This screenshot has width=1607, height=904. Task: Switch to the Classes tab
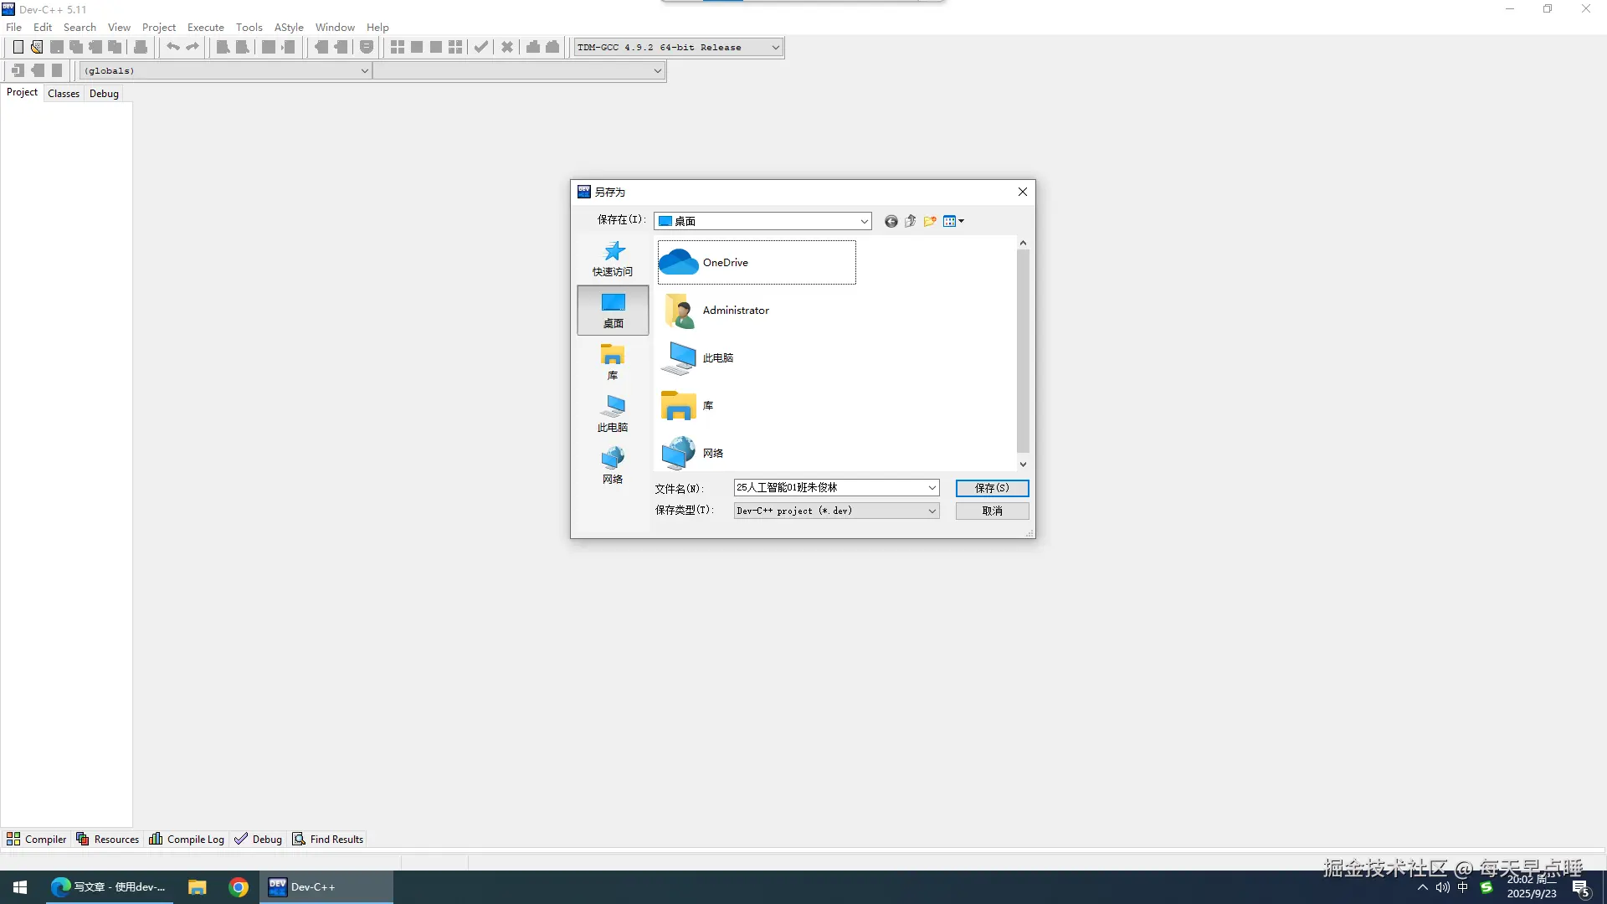click(64, 94)
